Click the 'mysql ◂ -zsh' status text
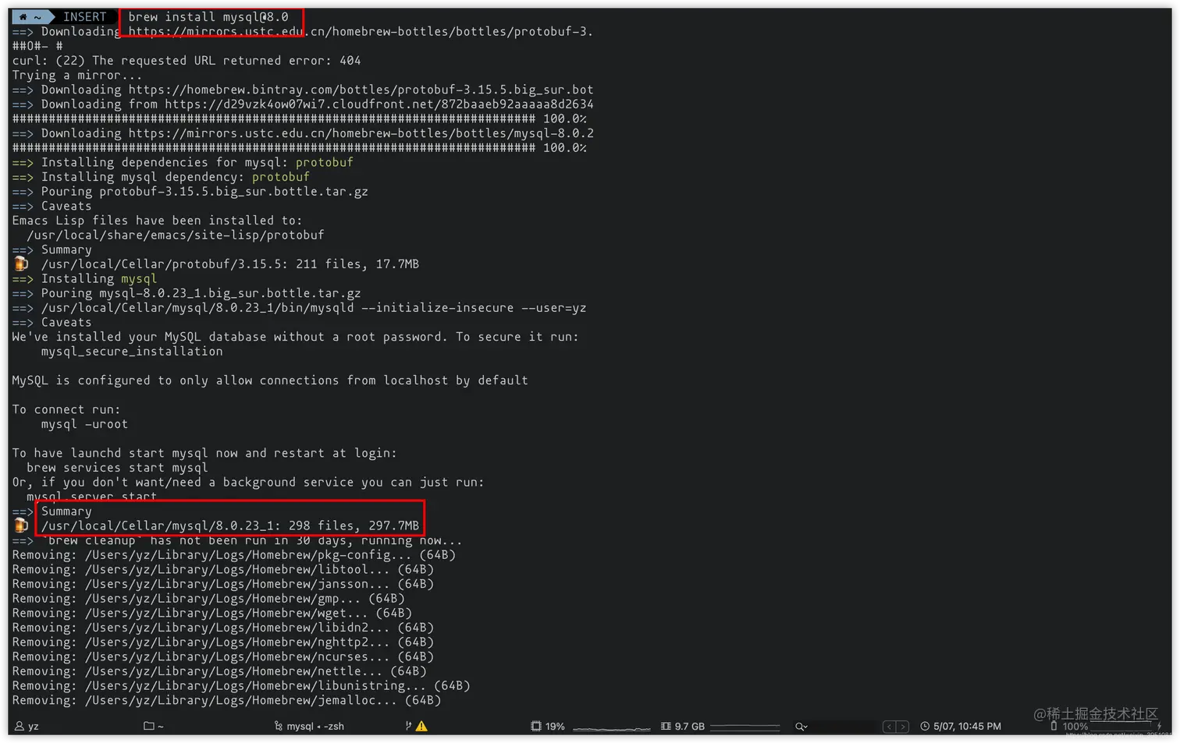The width and height of the screenshot is (1180, 743). (x=315, y=726)
